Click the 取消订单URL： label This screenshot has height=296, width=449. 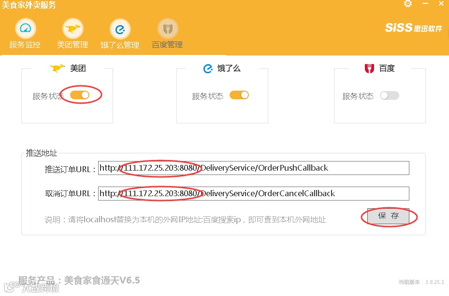click(71, 193)
